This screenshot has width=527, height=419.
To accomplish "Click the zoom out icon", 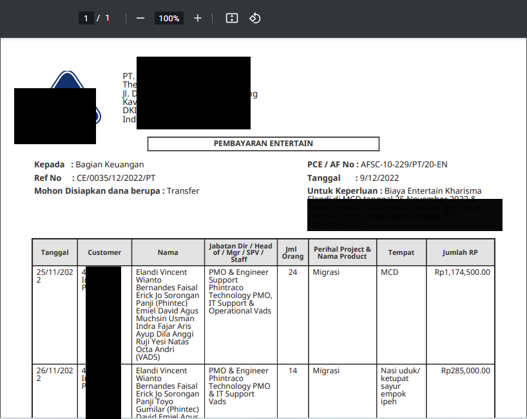I will (140, 18).
